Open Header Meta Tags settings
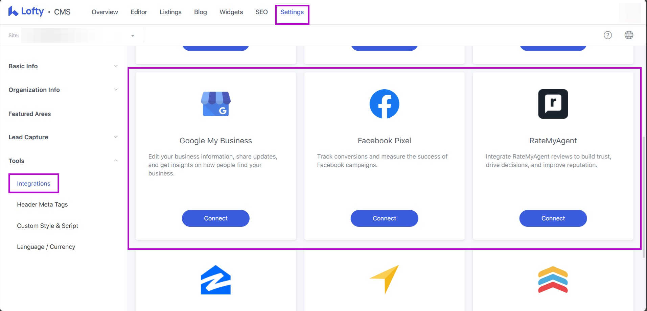The width and height of the screenshot is (647, 311). 42,205
